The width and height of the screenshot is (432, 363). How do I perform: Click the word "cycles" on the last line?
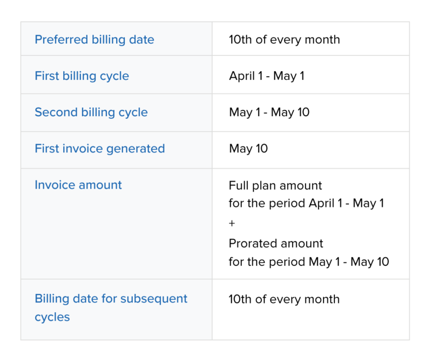[52, 317]
